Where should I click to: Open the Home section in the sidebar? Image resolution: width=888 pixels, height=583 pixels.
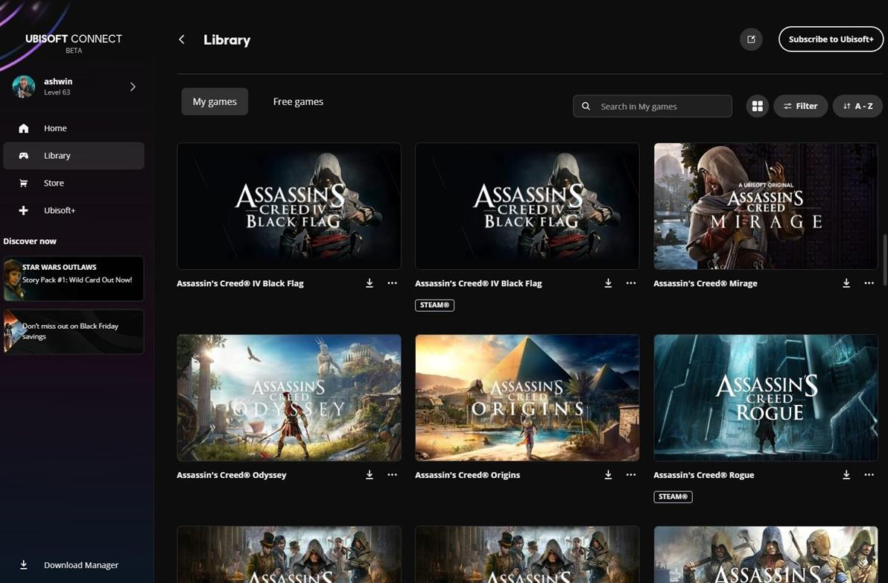click(55, 127)
